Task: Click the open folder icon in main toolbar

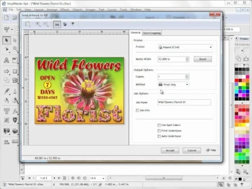Action: tap(15, 18)
